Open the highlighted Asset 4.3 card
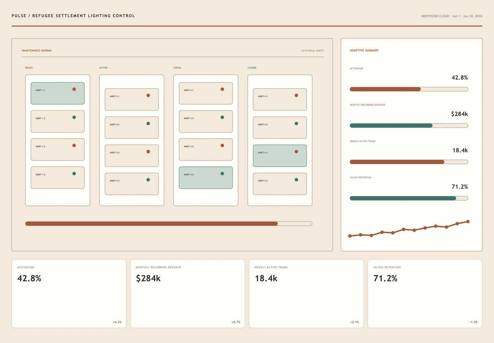Image resolution: width=494 pixels, height=343 pixels. pos(280,156)
